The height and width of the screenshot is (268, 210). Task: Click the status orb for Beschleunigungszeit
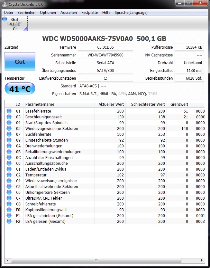click(9, 117)
